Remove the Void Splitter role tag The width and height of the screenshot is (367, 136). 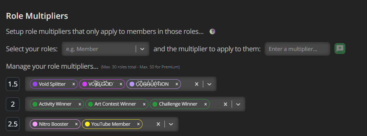[x=73, y=84]
